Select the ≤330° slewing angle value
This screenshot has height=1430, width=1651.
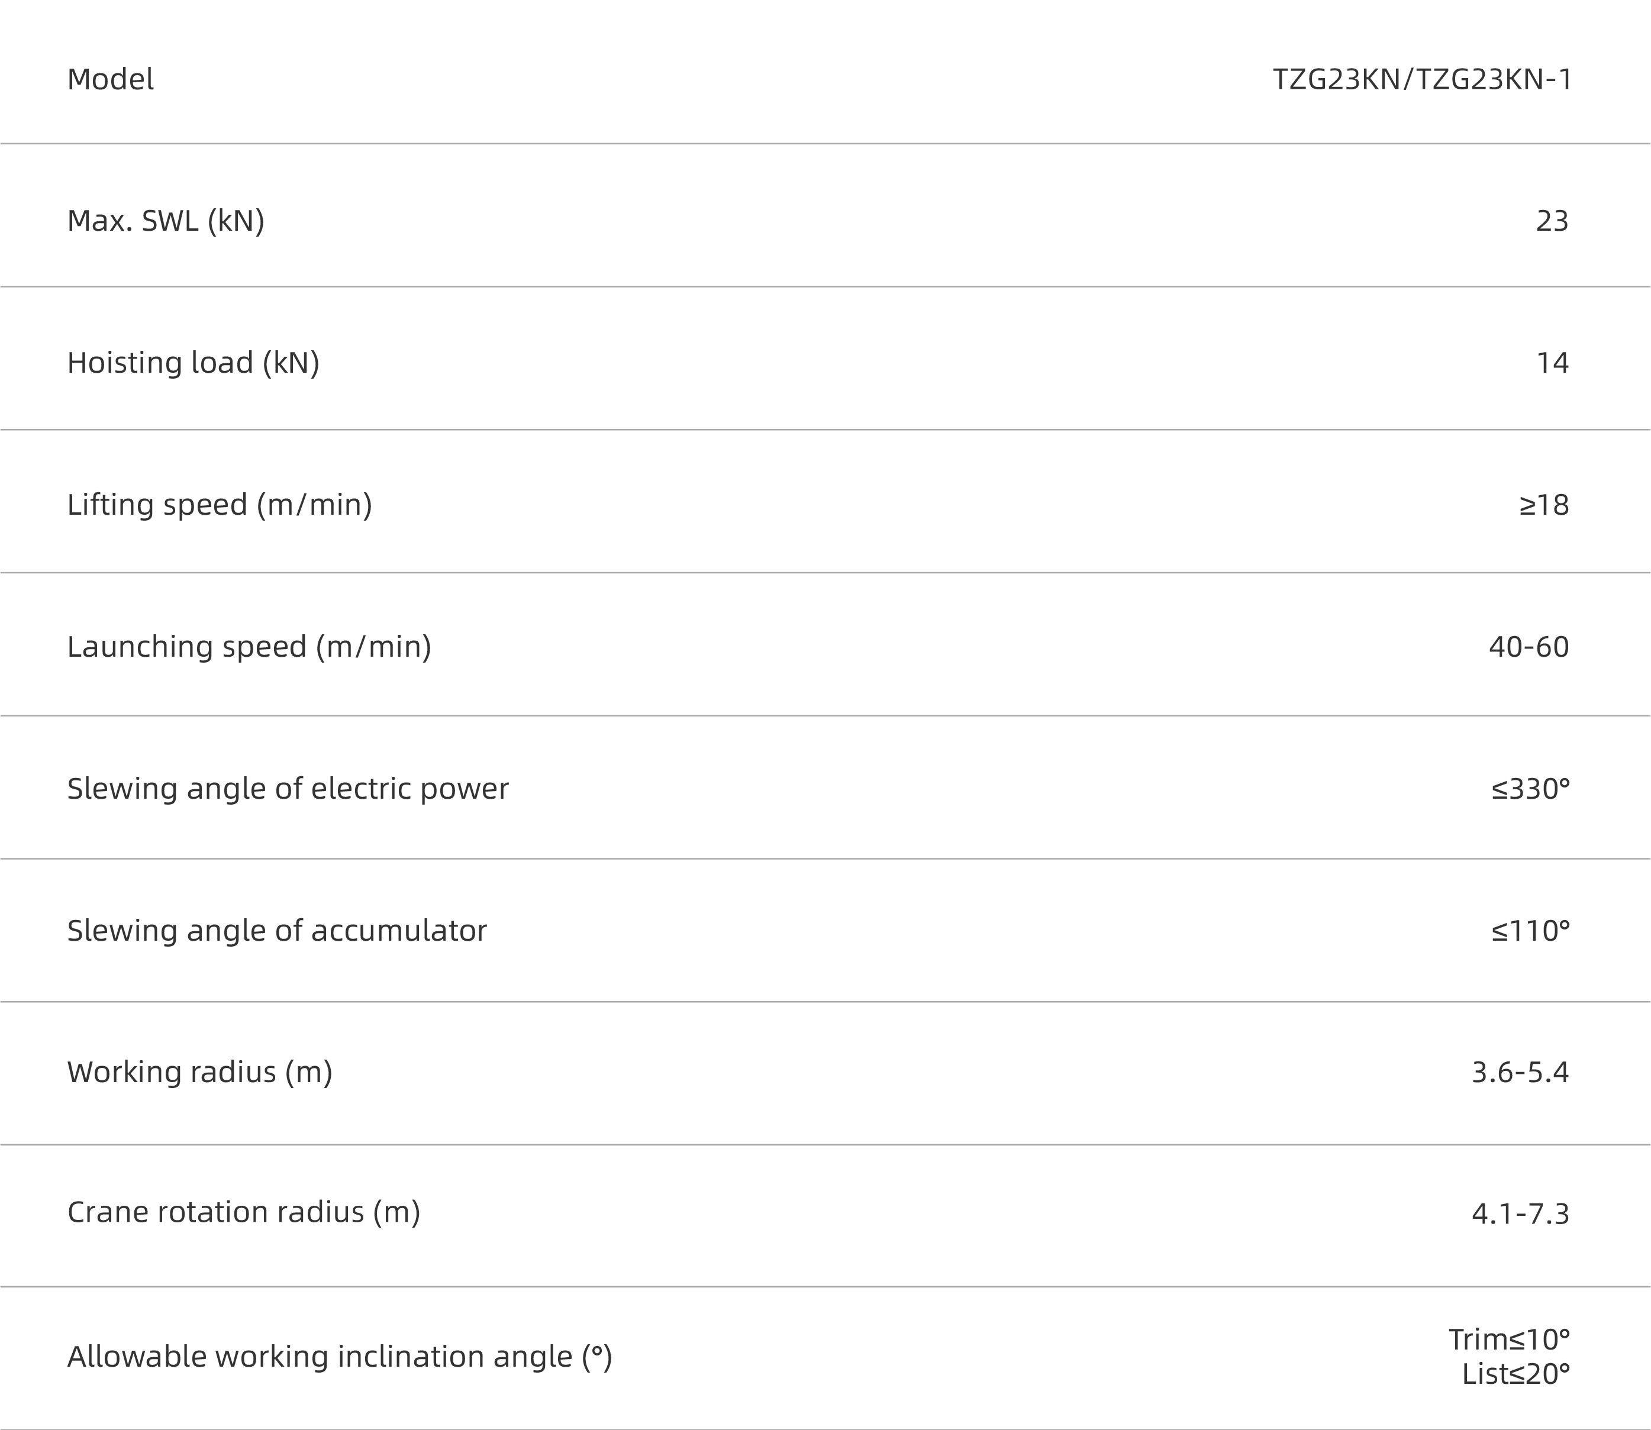(1530, 789)
